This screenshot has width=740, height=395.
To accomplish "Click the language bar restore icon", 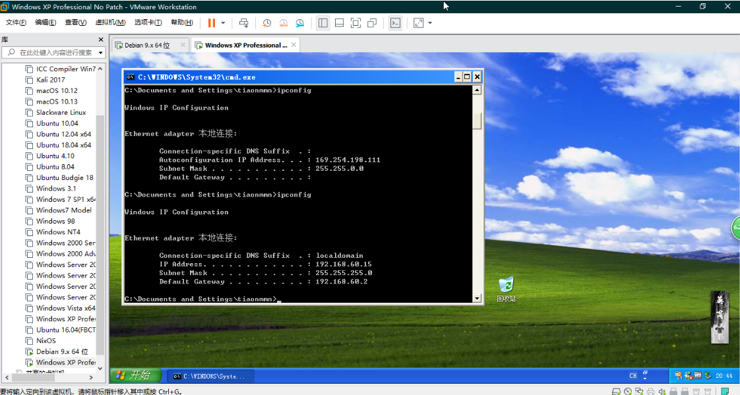I will coord(645,373).
